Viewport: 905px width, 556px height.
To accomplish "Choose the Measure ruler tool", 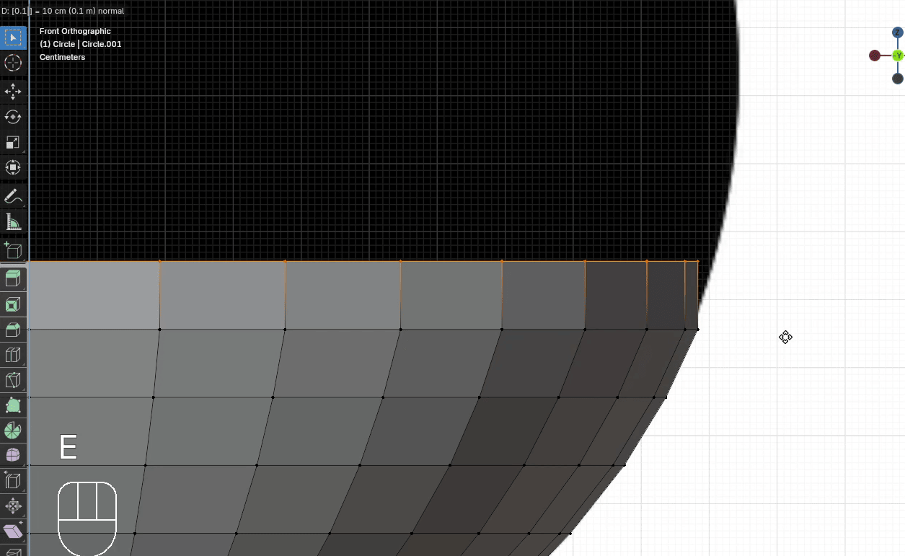I will tap(13, 221).
